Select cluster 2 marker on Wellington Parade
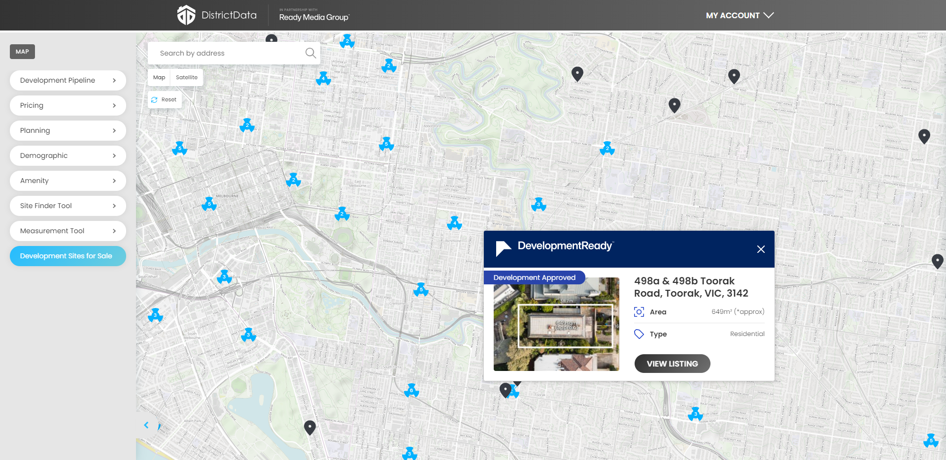946x460 pixels. (341, 214)
